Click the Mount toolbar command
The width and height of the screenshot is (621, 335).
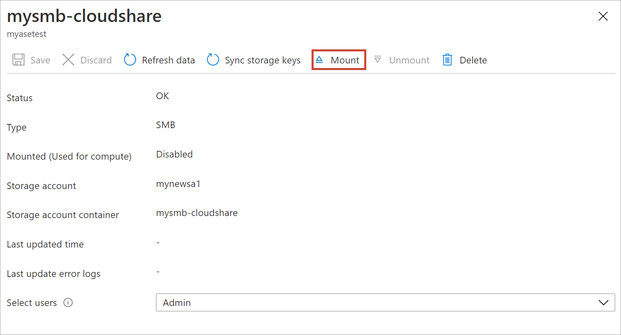coord(339,60)
